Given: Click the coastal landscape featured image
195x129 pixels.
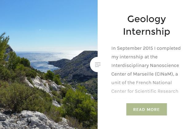Looking at the screenshot, I should [49, 64].
